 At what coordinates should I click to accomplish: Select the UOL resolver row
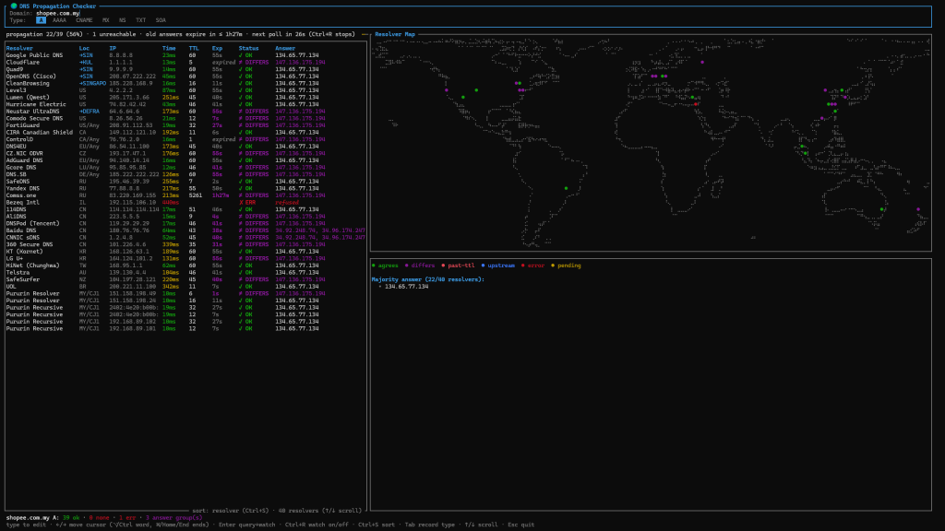point(185,288)
